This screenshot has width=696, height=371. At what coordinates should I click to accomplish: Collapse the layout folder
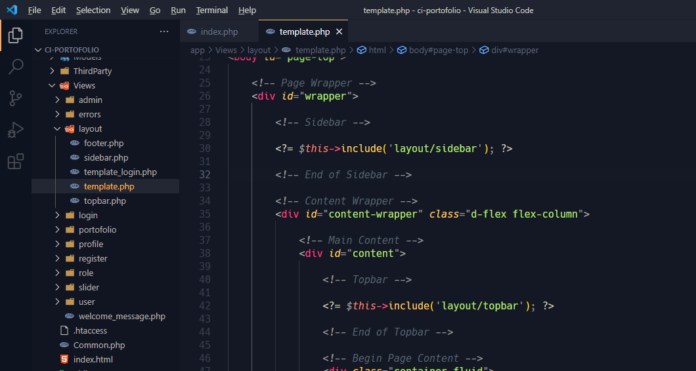(90, 128)
